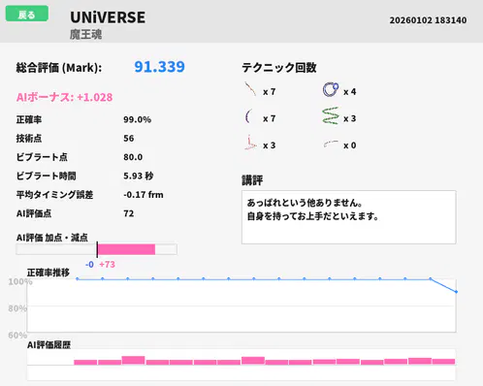This screenshot has height=386, width=483.
Task: Click the -0.17 frm timing value
Action: tap(144, 195)
